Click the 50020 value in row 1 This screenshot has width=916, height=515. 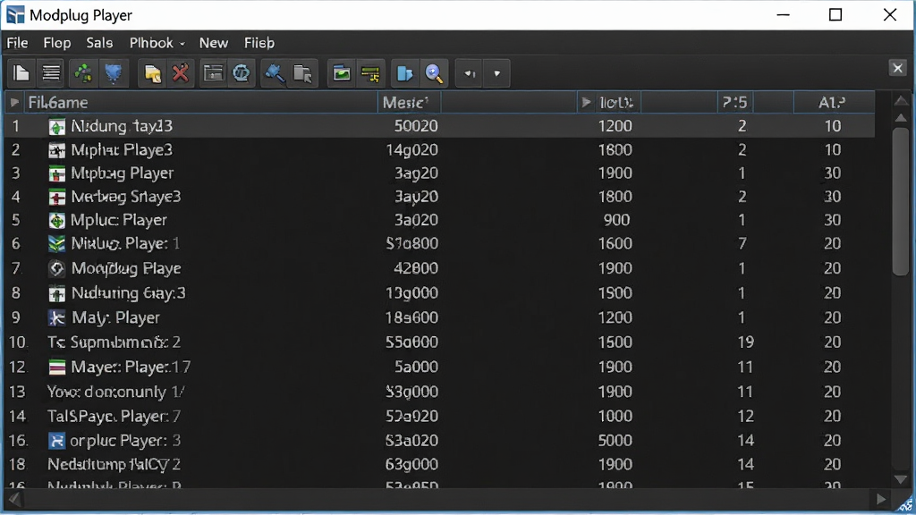click(x=416, y=126)
